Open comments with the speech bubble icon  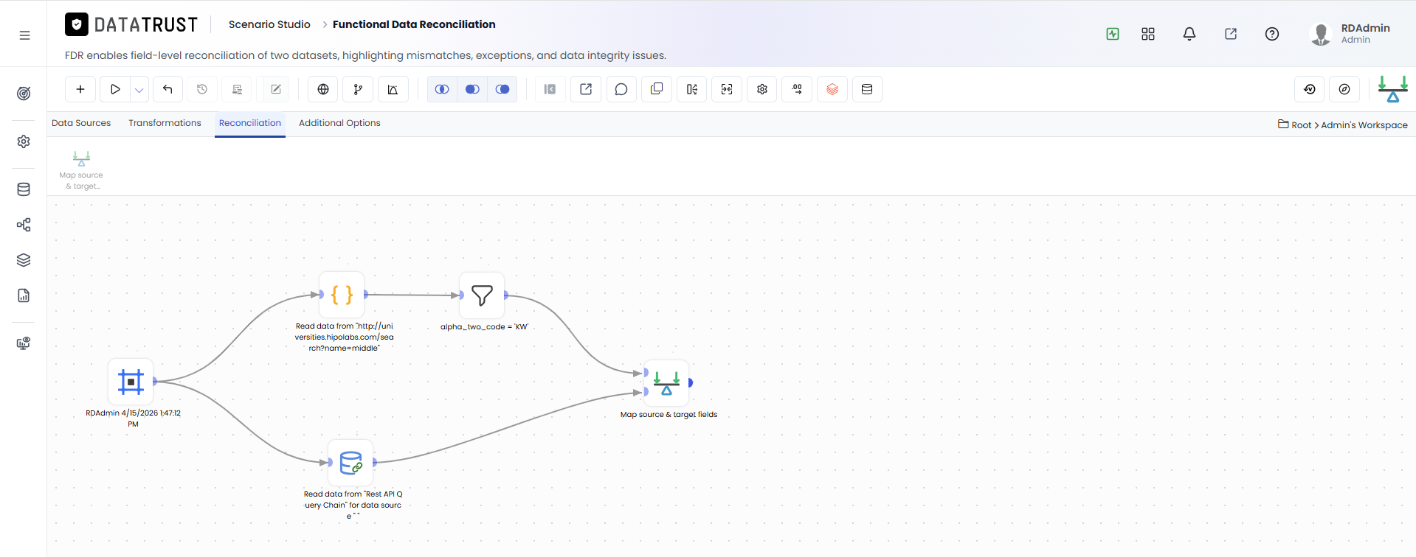pyautogui.click(x=621, y=89)
